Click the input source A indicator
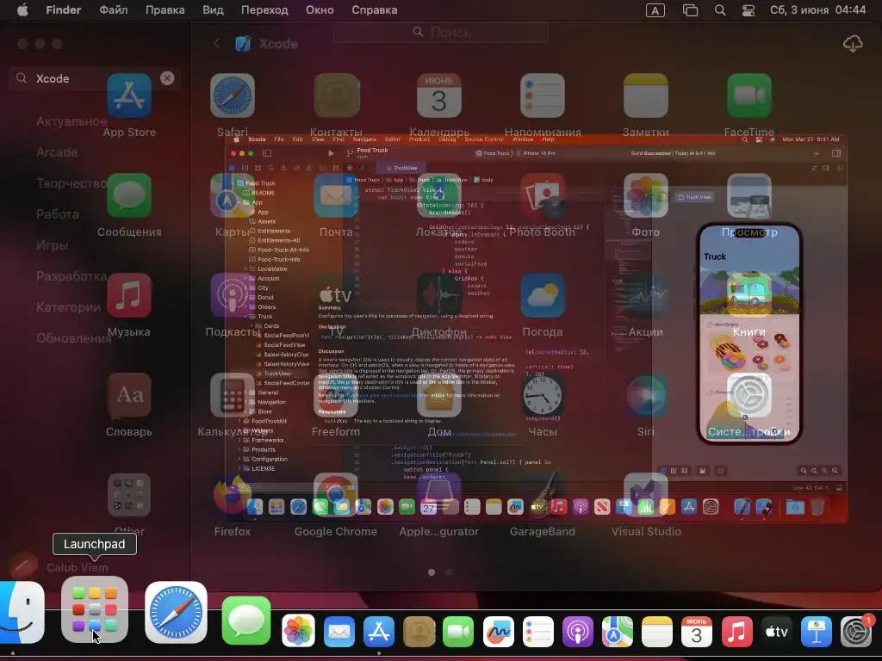 coord(655,10)
